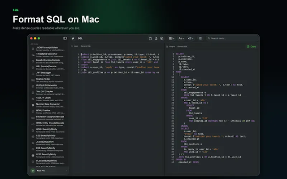Image resolution: width=287 pixels, height=179 pixels.
Task: Click the Text Diff Checker icon
Action: click(x=33, y=93)
